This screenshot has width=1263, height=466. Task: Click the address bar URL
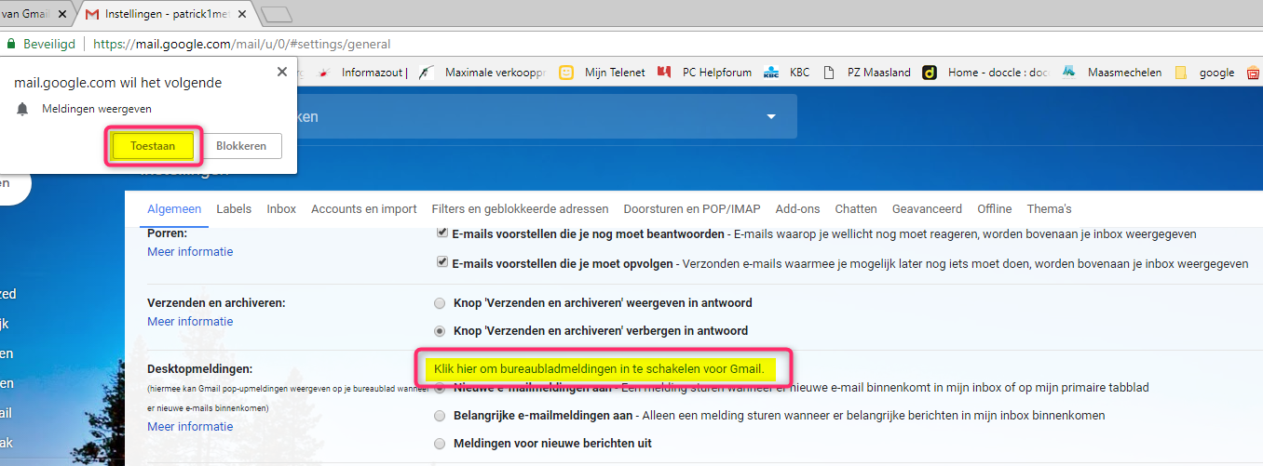[x=242, y=44]
